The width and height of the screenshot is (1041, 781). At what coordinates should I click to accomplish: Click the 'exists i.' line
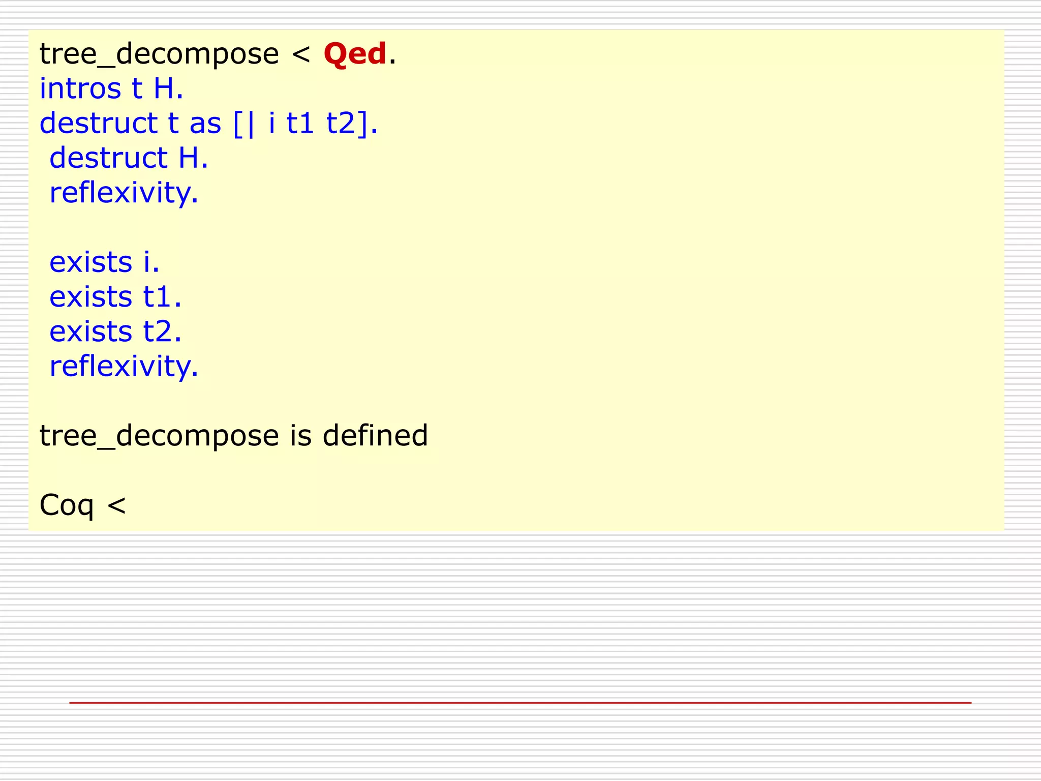coord(104,262)
